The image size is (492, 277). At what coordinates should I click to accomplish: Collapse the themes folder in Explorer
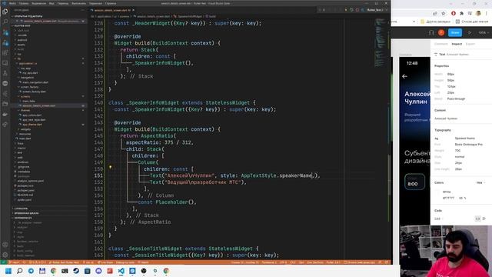(x=25, y=110)
